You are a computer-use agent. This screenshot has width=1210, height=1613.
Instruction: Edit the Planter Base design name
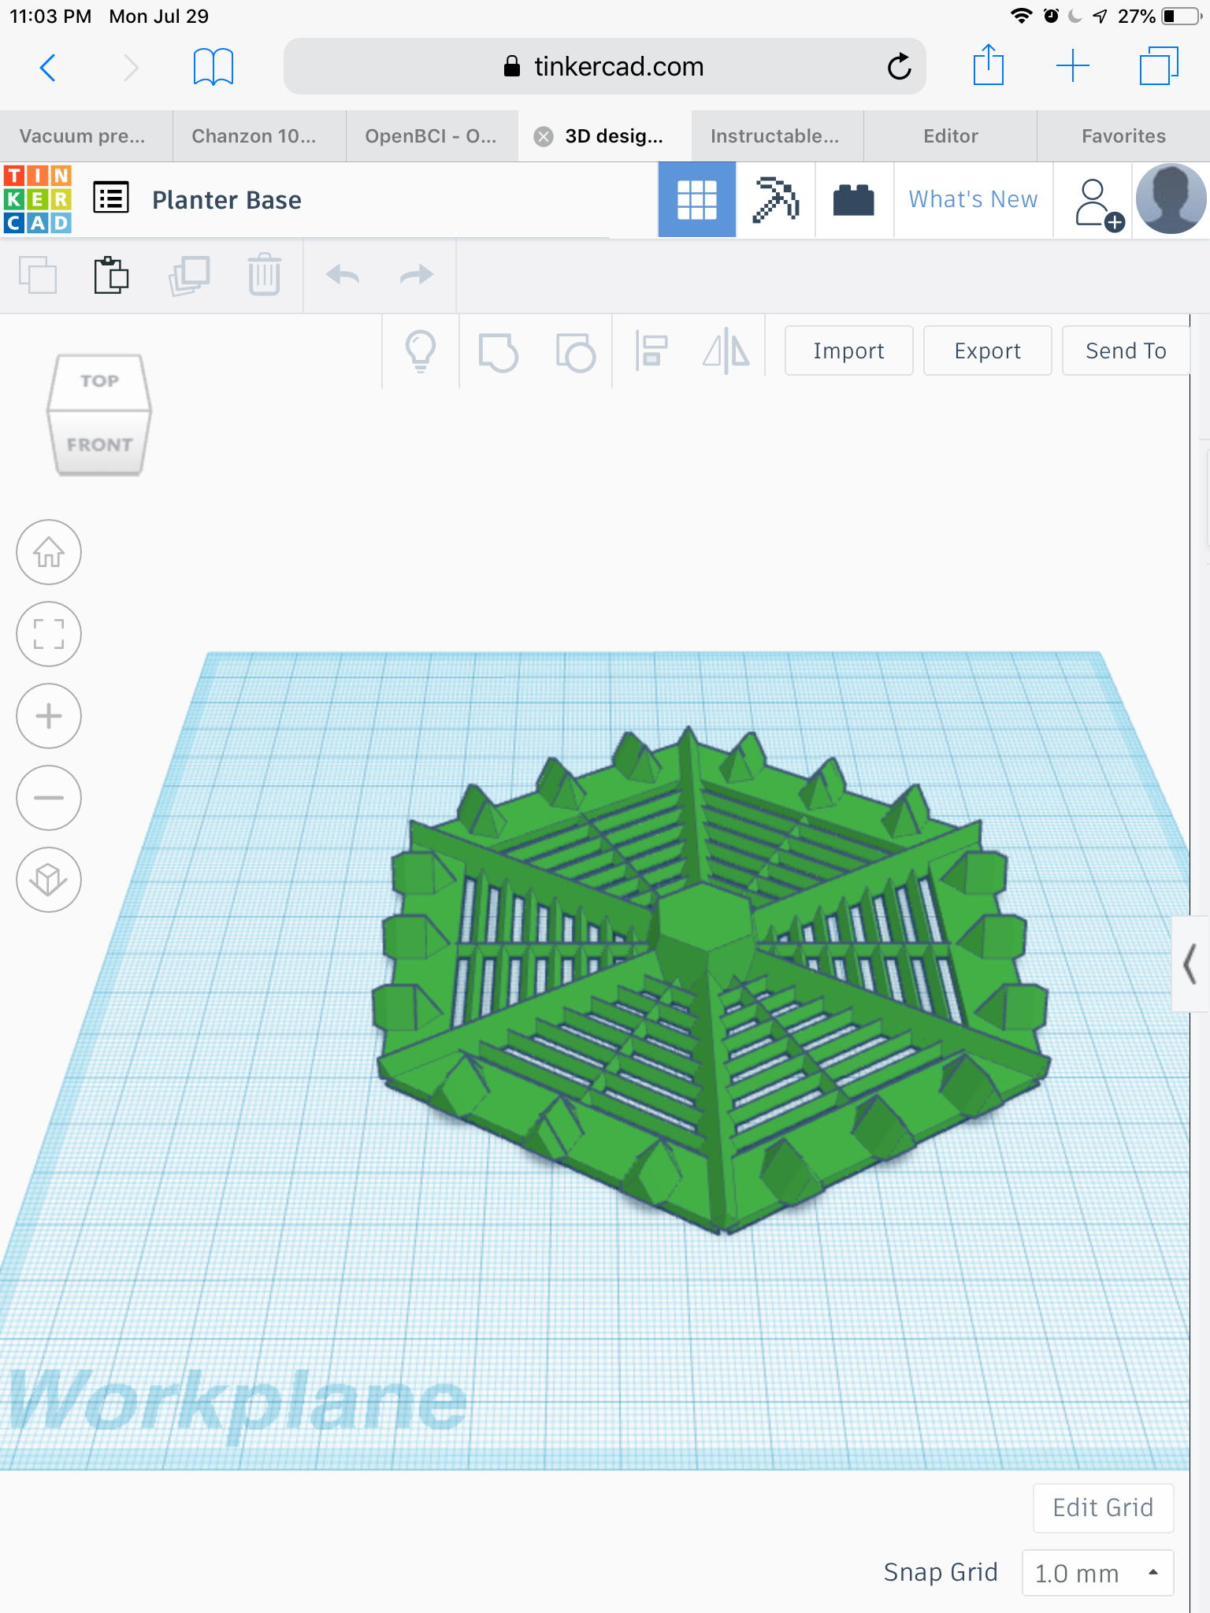click(227, 200)
